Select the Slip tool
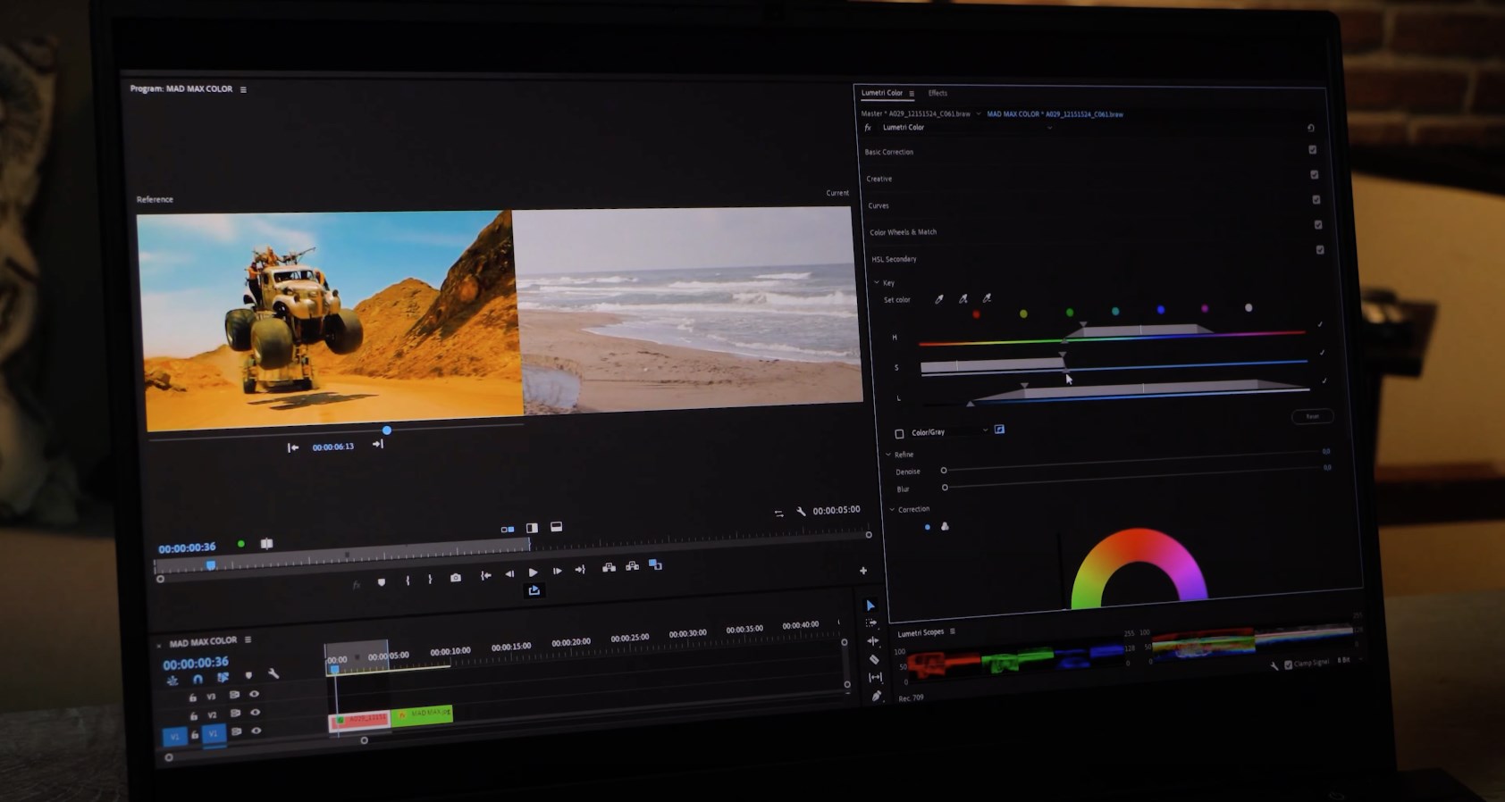 (876, 677)
